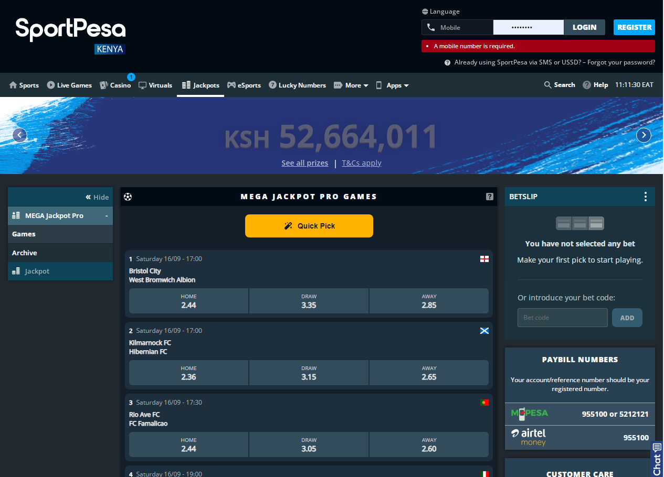This screenshot has width=664, height=477.
Task: Click the England flag on Bristol City match
Action: [484, 259]
